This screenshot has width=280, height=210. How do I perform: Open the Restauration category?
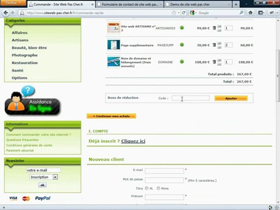pos(24,63)
